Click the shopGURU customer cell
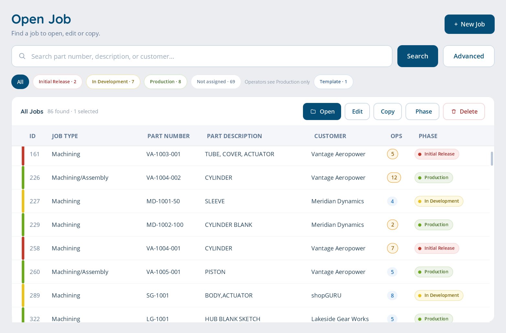Image resolution: width=506 pixels, height=333 pixels. (326, 296)
